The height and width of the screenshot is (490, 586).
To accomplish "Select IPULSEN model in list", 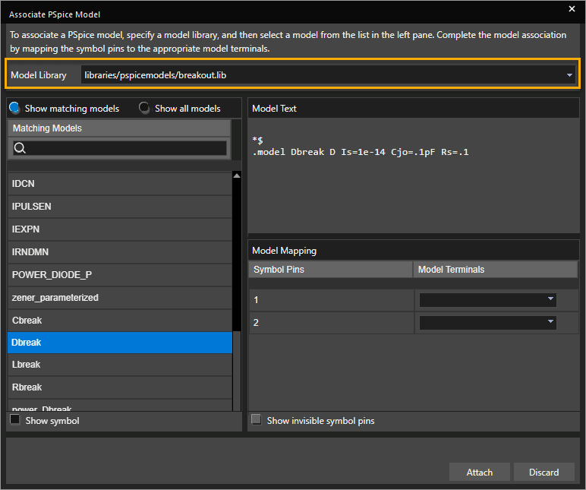I will (120, 207).
